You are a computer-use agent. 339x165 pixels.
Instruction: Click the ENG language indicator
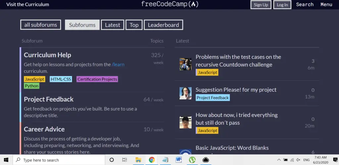306,160
